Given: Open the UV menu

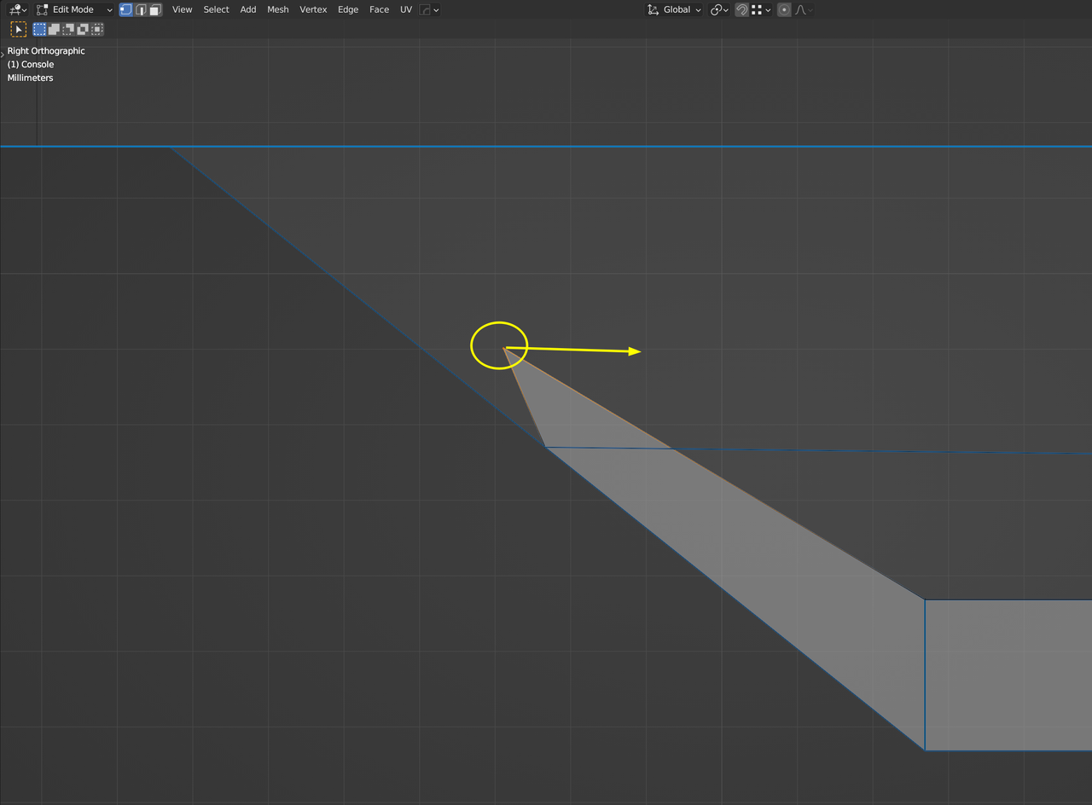Looking at the screenshot, I should pos(405,9).
